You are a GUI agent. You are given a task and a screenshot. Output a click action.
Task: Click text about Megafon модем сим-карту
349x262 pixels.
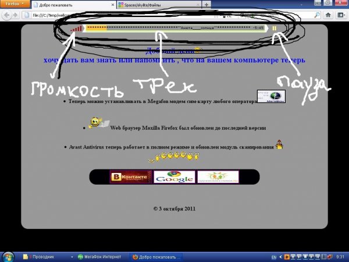(163, 101)
